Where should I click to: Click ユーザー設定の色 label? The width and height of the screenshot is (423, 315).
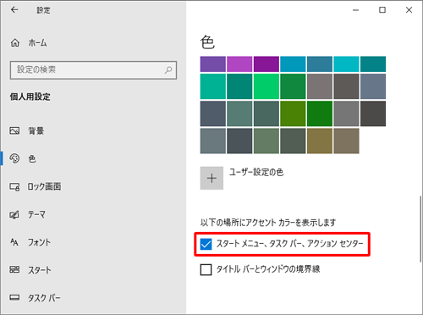tap(256, 172)
